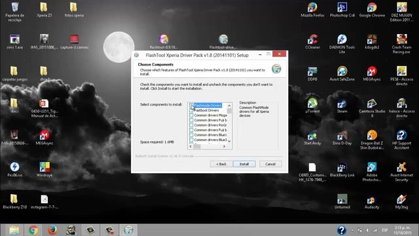Click FlashTool setup taskbar button

point(128,230)
